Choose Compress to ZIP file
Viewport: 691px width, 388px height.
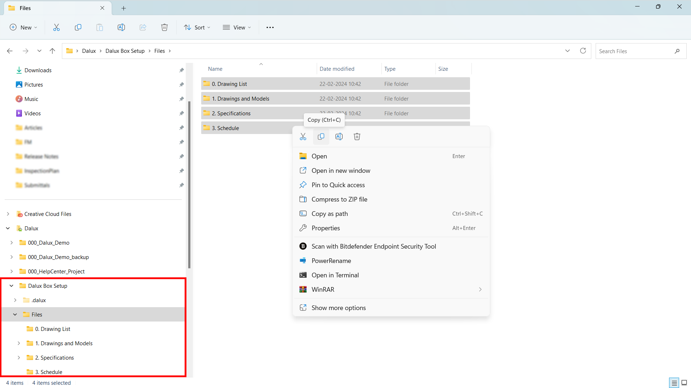pos(339,199)
